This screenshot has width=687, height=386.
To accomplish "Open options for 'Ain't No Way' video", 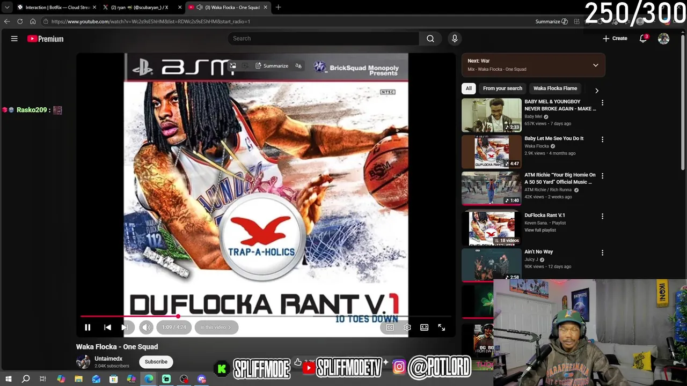I will (x=602, y=253).
